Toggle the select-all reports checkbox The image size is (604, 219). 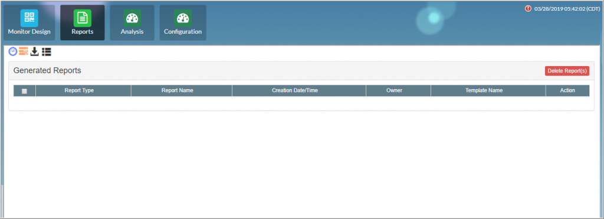[x=25, y=91]
